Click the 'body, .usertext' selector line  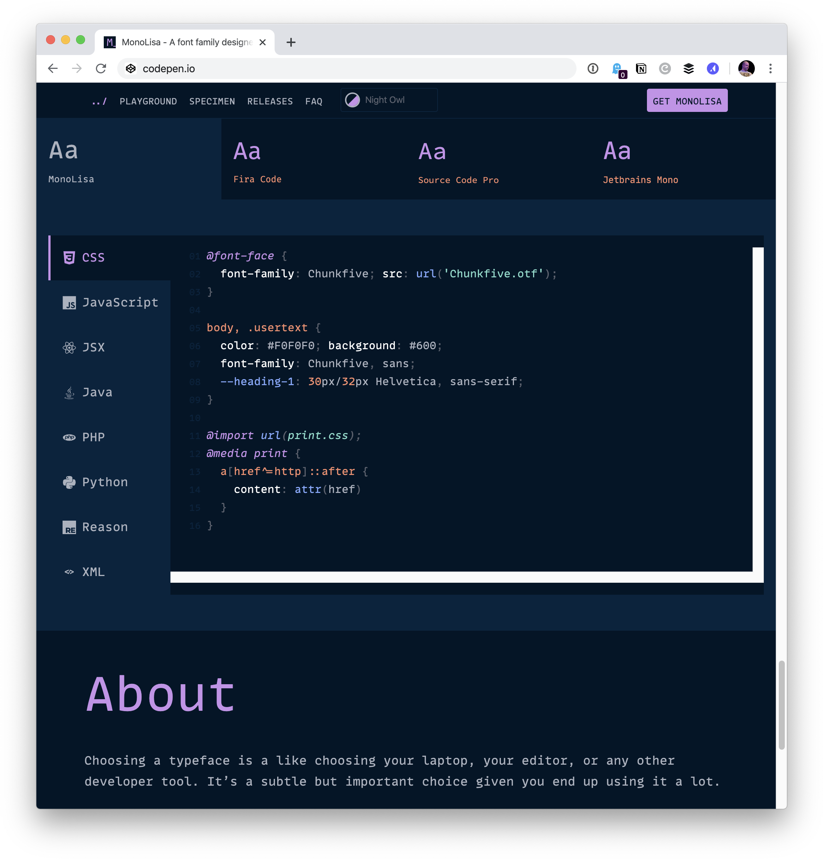pyautogui.click(x=264, y=328)
